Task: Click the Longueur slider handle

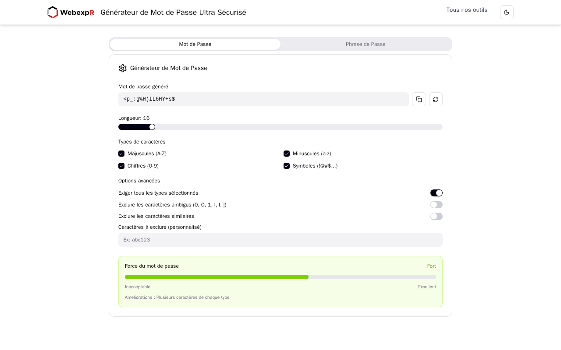Action: (152, 127)
